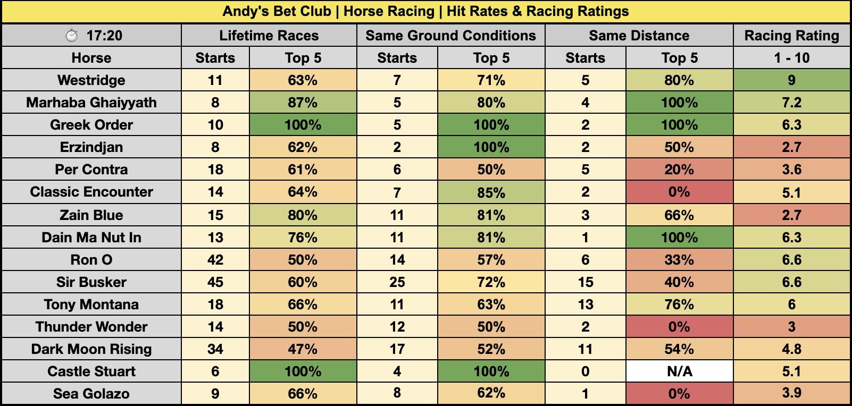Click the Lifetime Races column group header
Image resolution: width=852 pixels, height=406 pixels.
[269, 36]
